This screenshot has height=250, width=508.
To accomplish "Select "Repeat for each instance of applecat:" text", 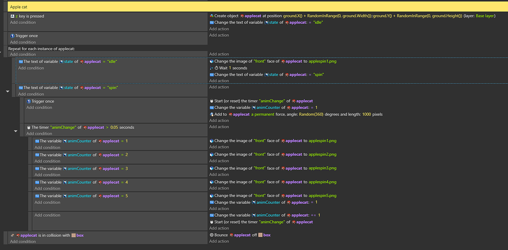I will pyautogui.click(x=42, y=49).
